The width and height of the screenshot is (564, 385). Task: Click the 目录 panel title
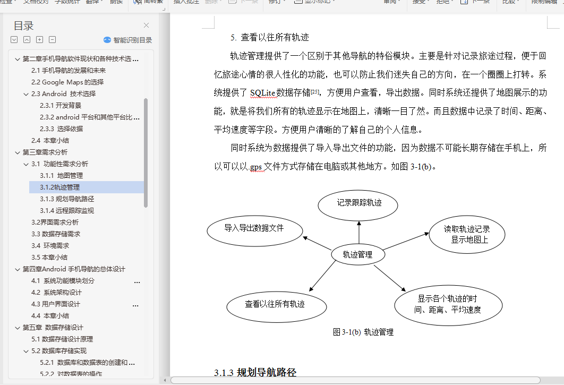(23, 25)
